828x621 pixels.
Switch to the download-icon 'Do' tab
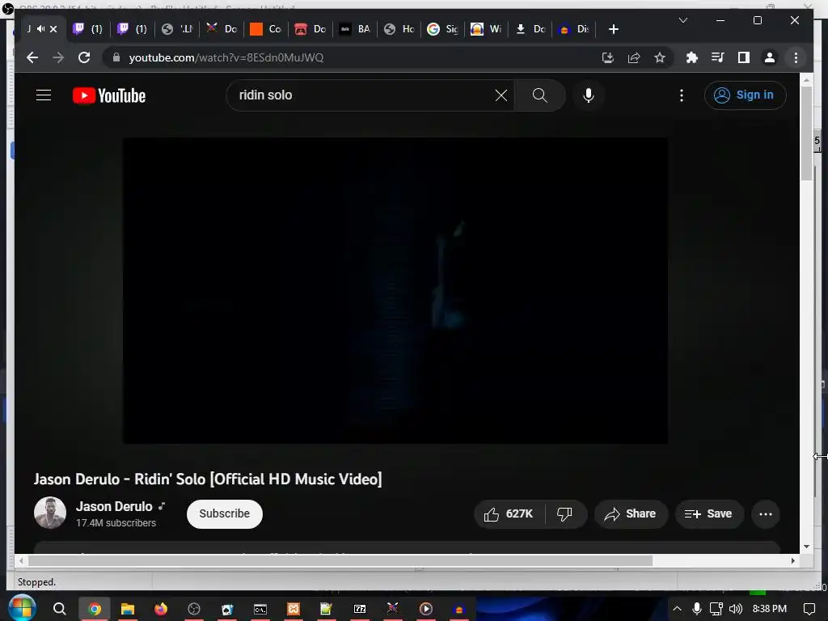[x=530, y=29]
